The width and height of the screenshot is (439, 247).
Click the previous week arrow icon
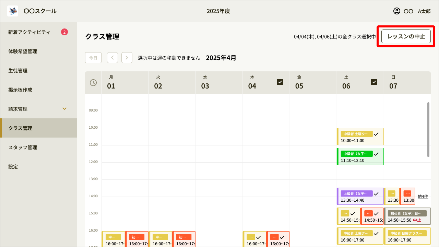click(x=112, y=57)
